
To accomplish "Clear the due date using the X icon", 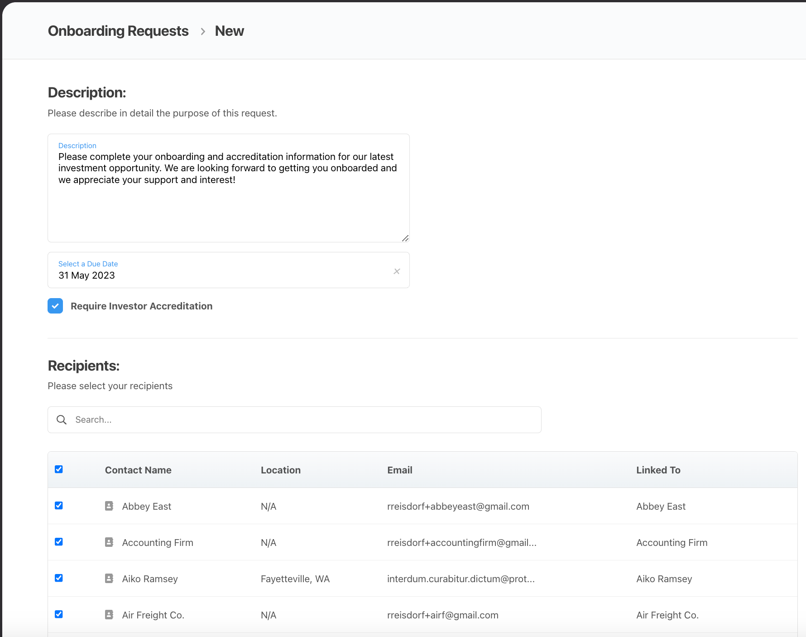I will click(x=397, y=271).
